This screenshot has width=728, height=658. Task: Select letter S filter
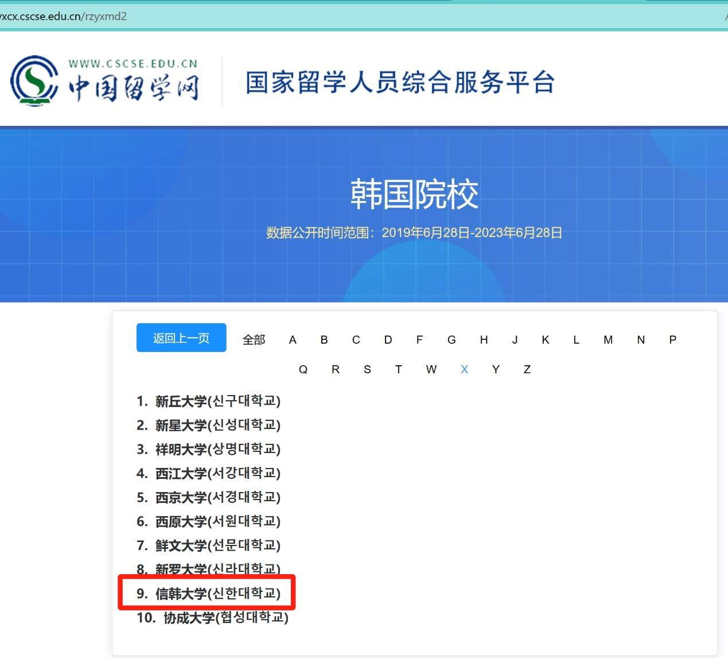367,370
